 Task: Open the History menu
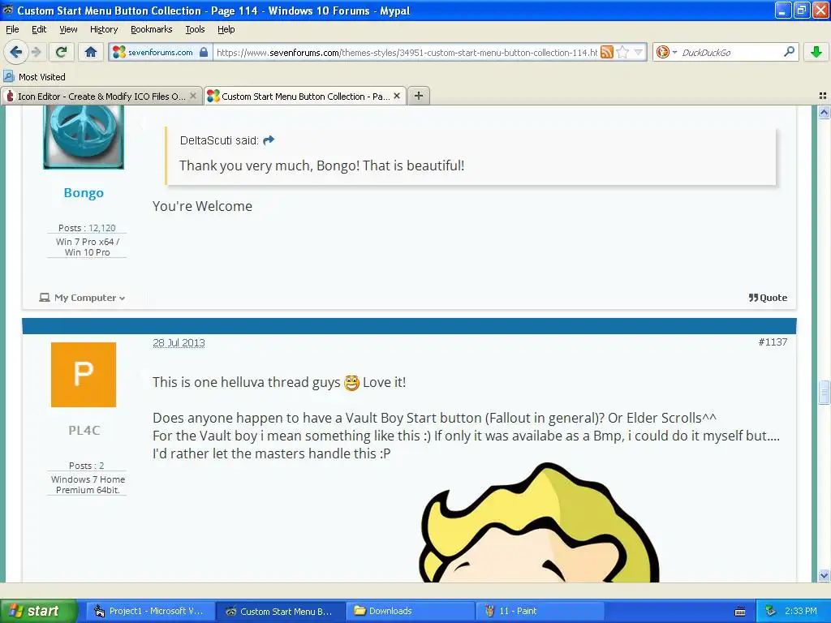point(103,29)
